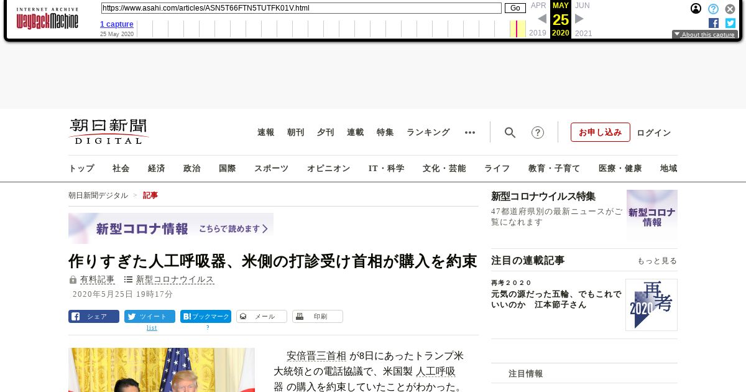The image size is (746, 392).
Task: Open the 新型コロナ情報 banner
Action: point(171,228)
